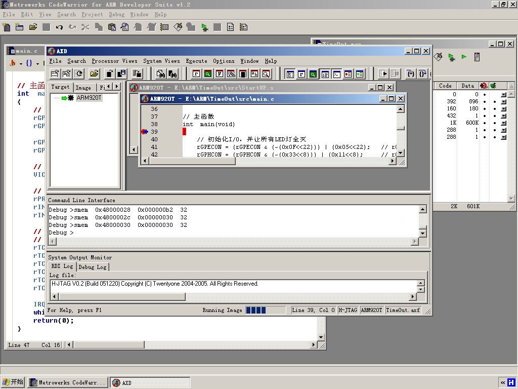
Task: Open AXD Execute menu
Action: (197, 61)
